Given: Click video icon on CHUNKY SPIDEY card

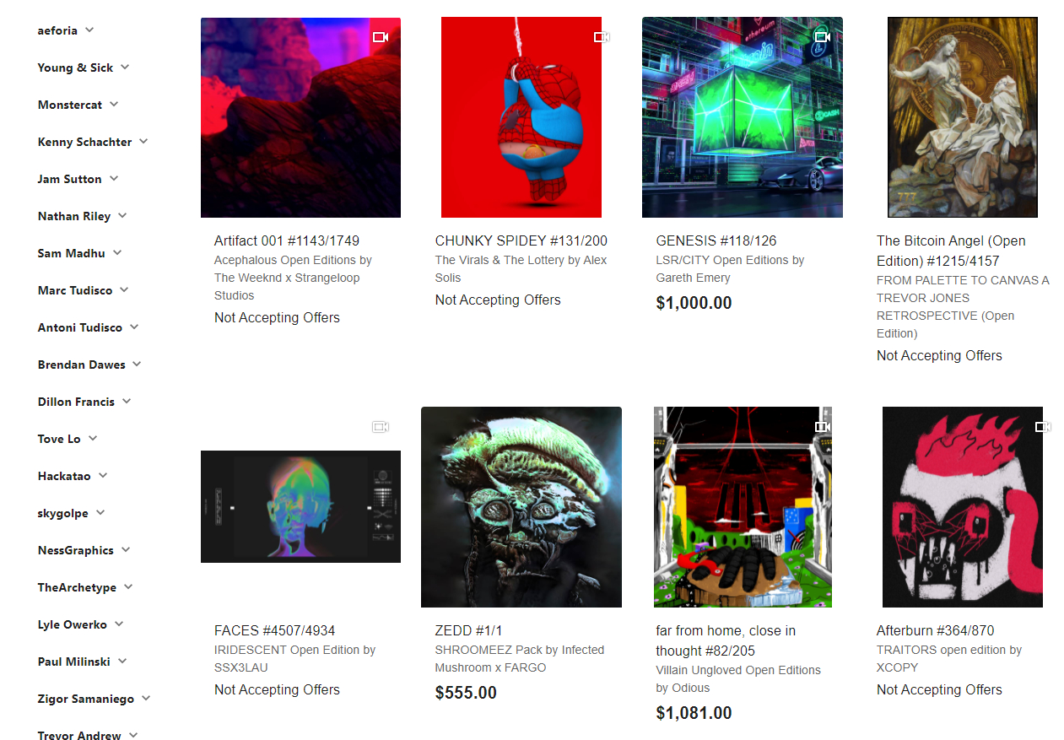Looking at the screenshot, I should tap(602, 37).
